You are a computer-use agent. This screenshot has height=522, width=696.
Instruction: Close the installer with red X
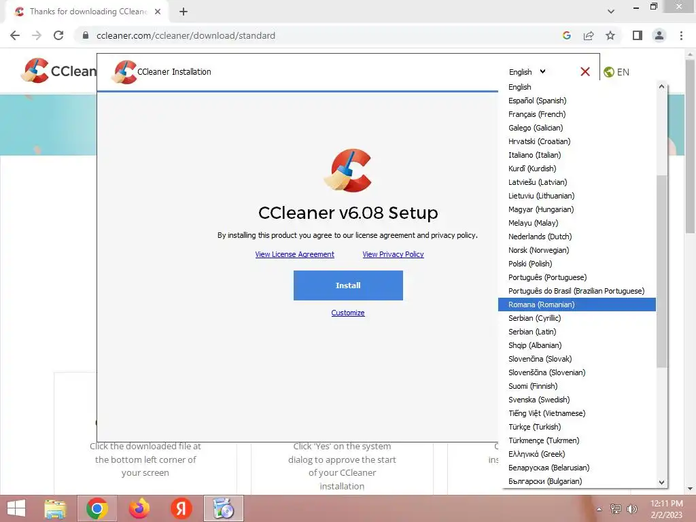pos(585,71)
